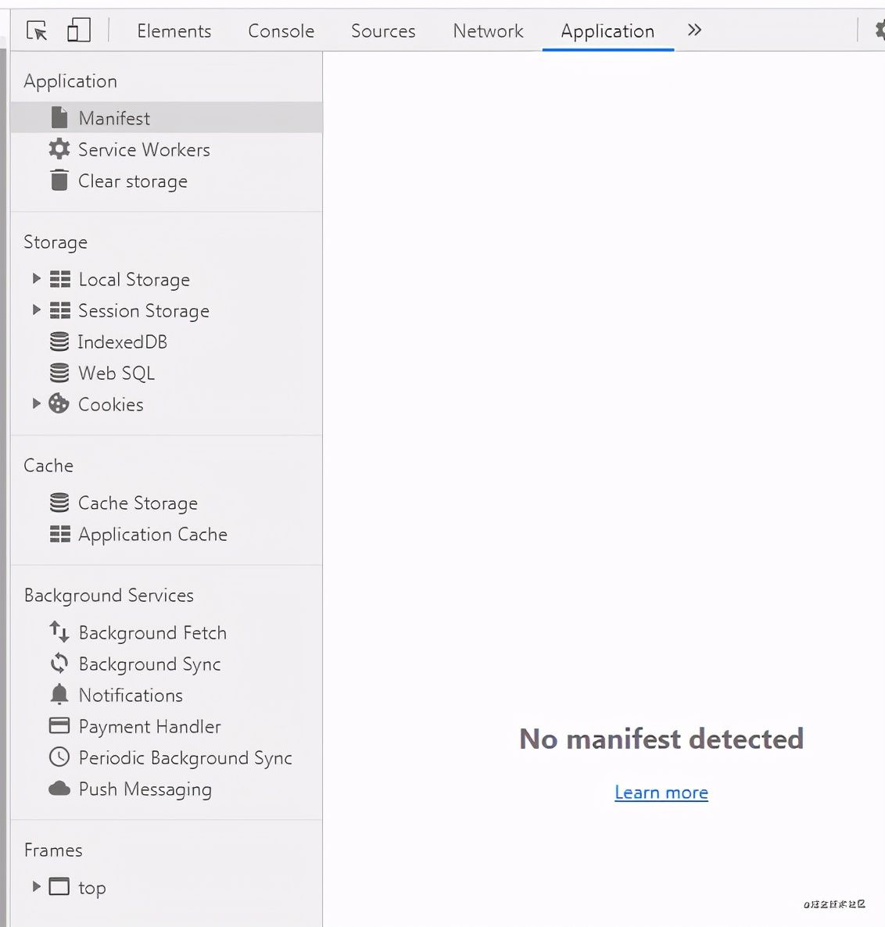
Task: Select the Background Fetch arrows icon
Action: point(59,632)
